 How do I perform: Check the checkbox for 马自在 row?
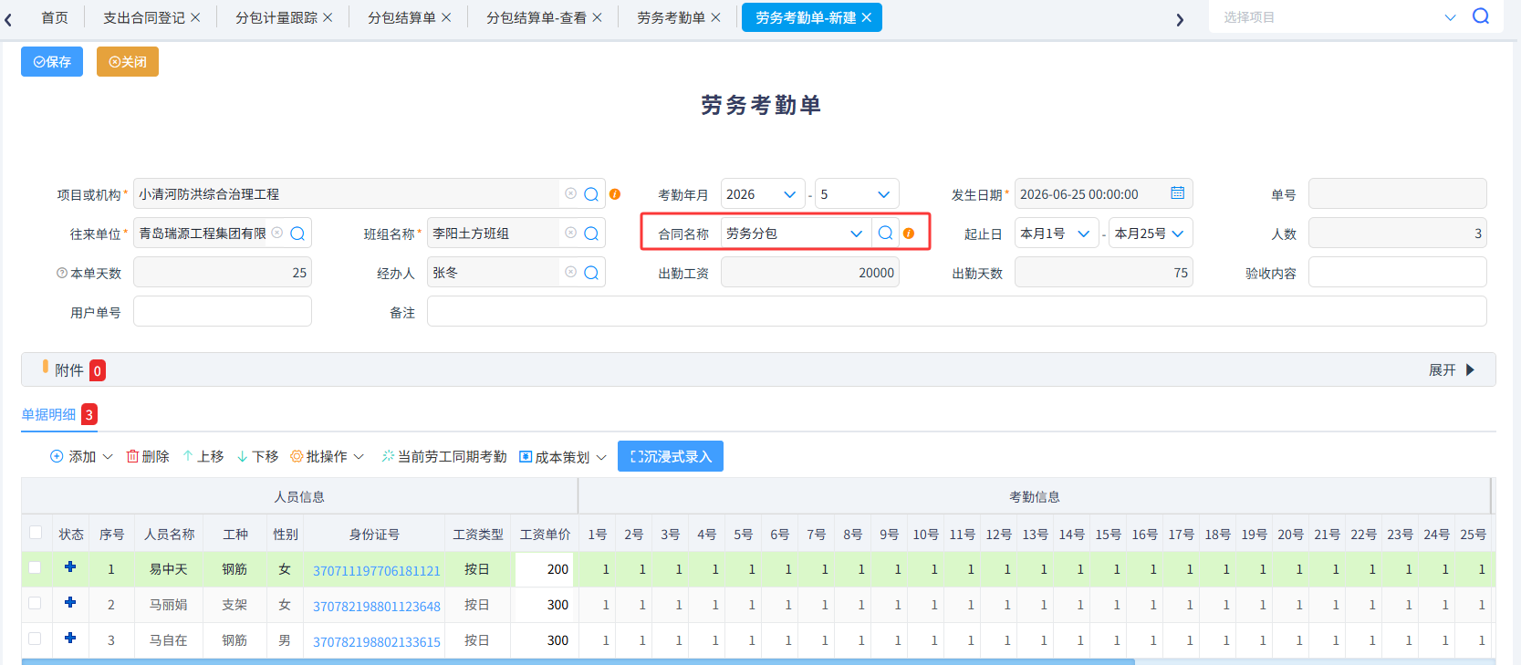click(x=35, y=639)
